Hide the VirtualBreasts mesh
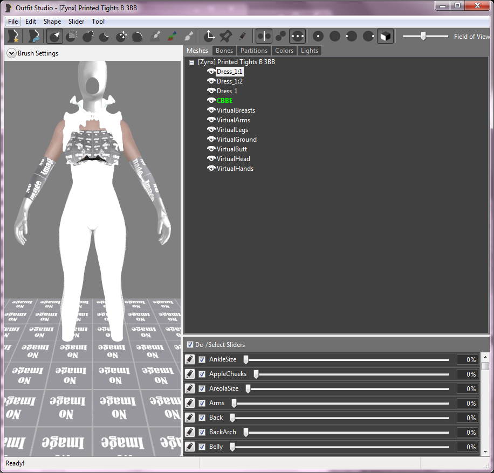 click(211, 110)
